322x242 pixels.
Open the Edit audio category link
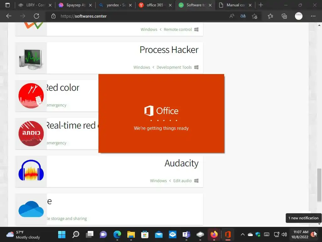click(x=182, y=181)
